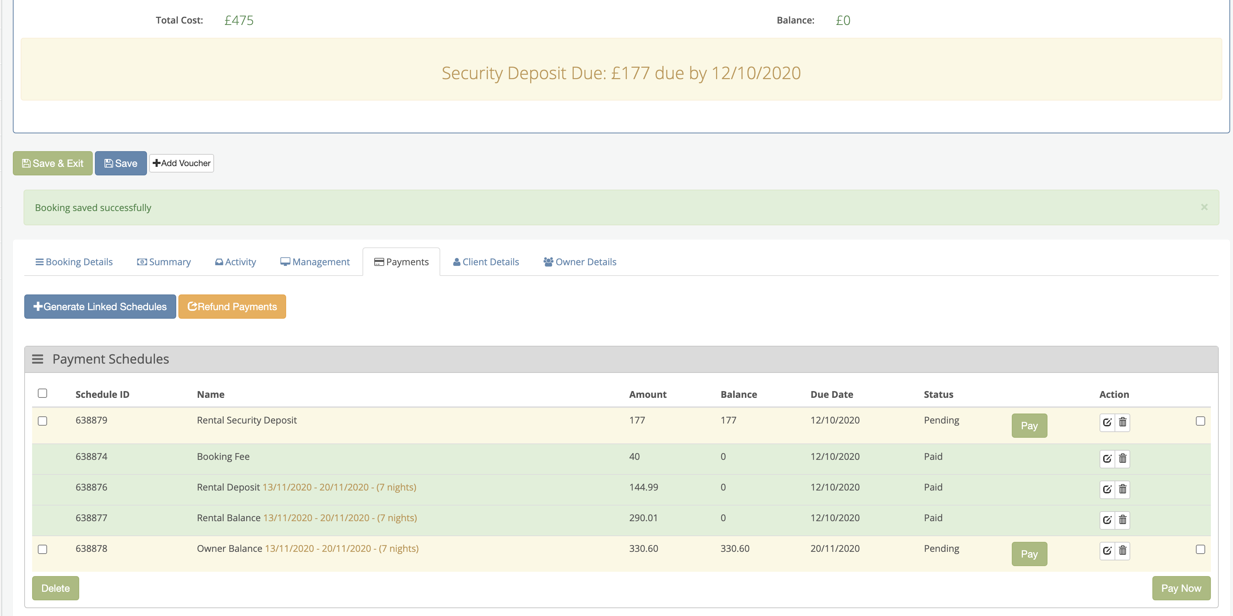This screenshot has width=1233, height=616.
Task: Tick right-side pay checkbox for Rental Security Deposit
Action: (1200, 421)
